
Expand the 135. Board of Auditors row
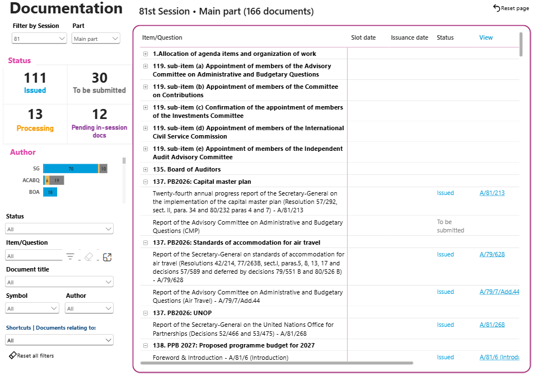tap(146, 170)
